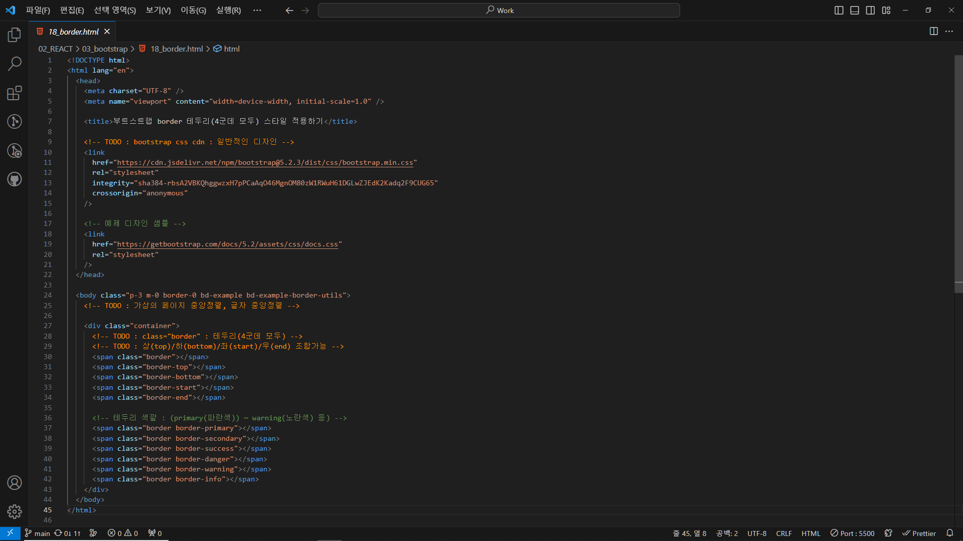Open the GitHub panel icon
This screenshot has height=541, width=963.
[x=15, y=179]
